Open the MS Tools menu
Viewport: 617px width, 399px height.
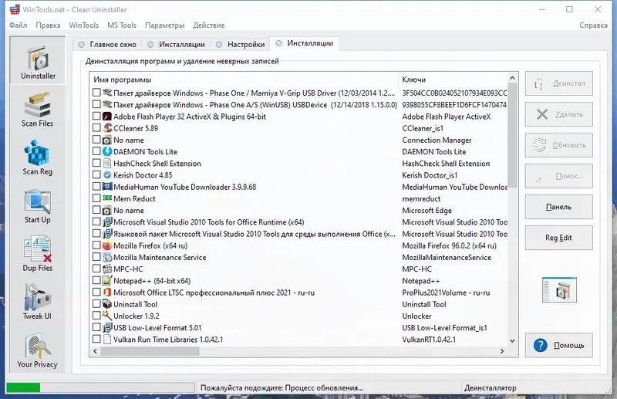tap(122, 25)
